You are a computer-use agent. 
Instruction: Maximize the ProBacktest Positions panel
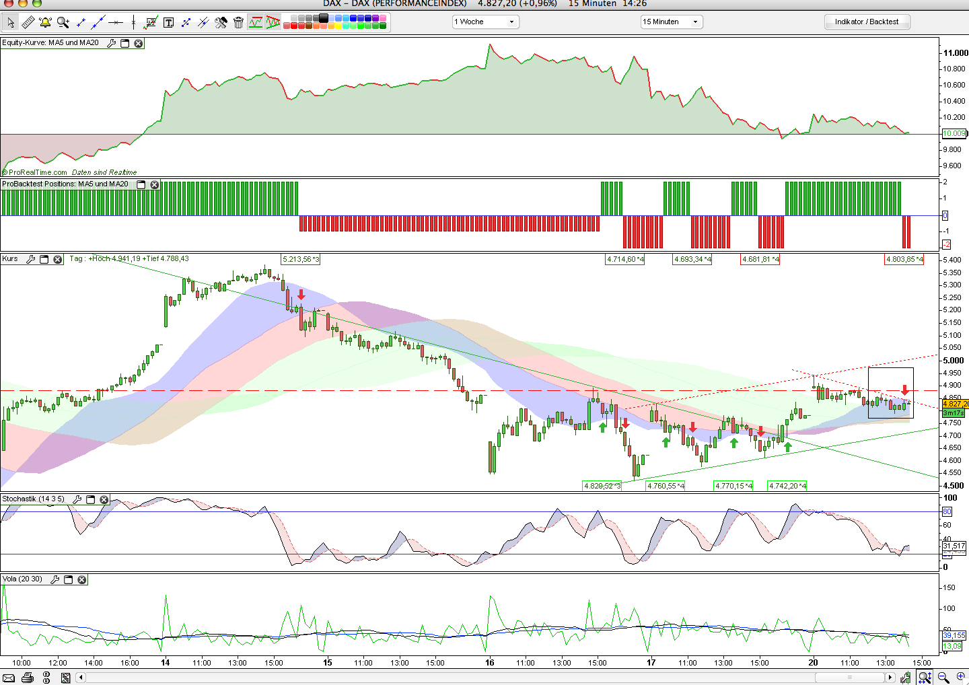pos(141,184)
